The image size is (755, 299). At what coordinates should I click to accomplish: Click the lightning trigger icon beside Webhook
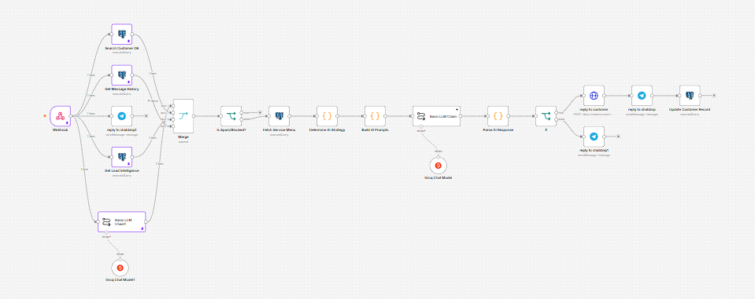tap(45, 116)
